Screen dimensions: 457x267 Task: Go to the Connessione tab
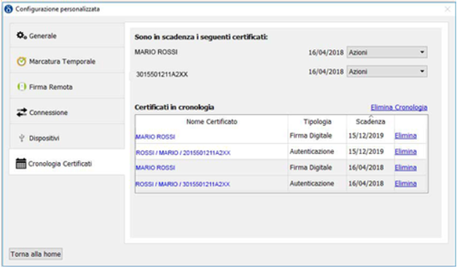point(67,112)
